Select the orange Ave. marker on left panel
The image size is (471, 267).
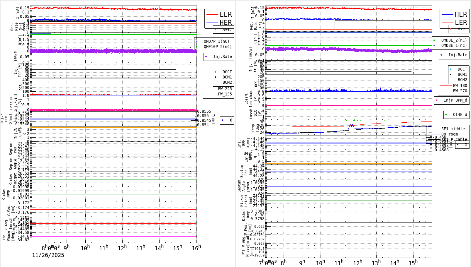(215, 30)
